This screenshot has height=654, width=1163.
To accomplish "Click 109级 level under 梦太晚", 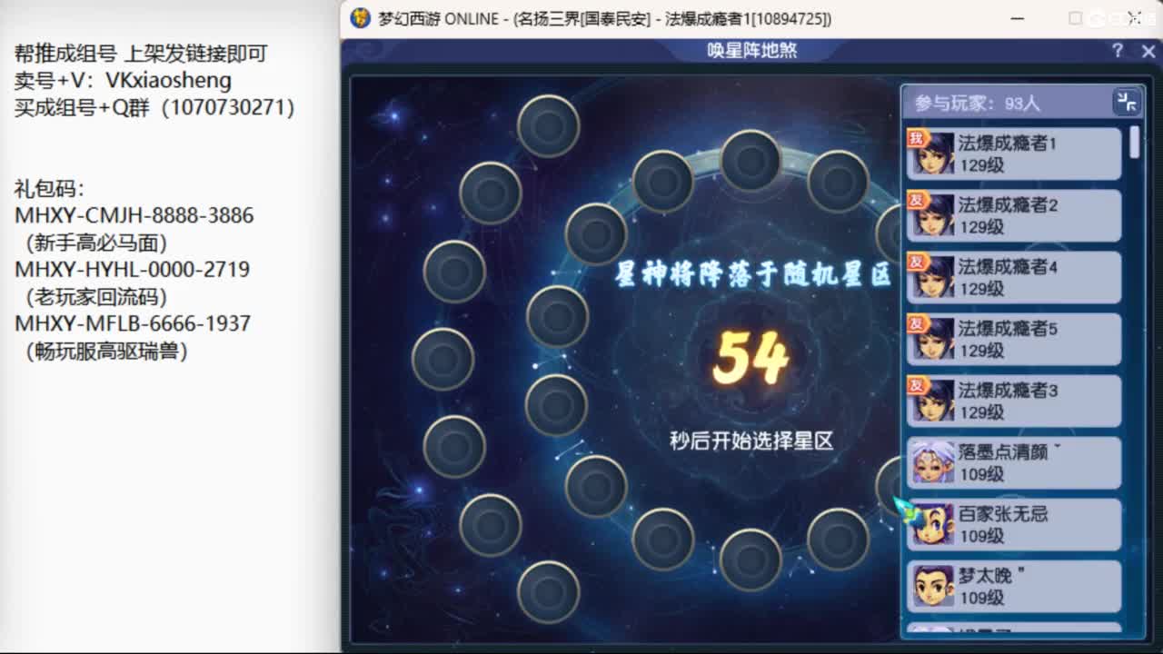I will [x=982, y=599].
